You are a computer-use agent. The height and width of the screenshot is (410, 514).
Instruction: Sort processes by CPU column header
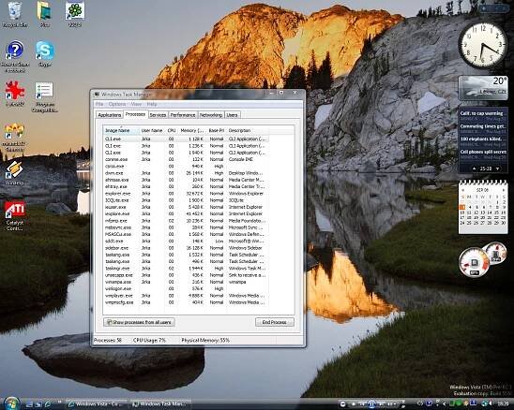point(172,130)
